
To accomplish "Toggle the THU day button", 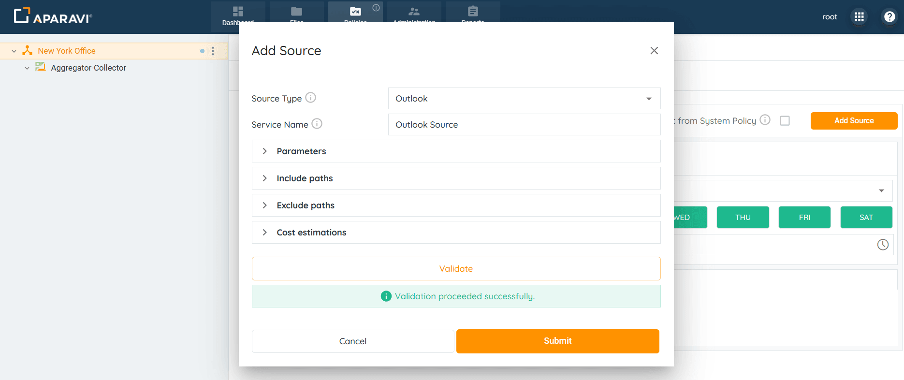I will (743, 218).
